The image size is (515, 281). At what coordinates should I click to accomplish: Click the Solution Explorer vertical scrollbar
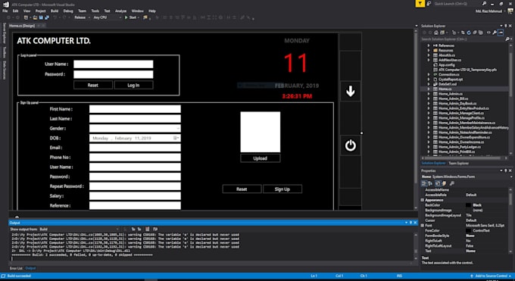[510, 98]
